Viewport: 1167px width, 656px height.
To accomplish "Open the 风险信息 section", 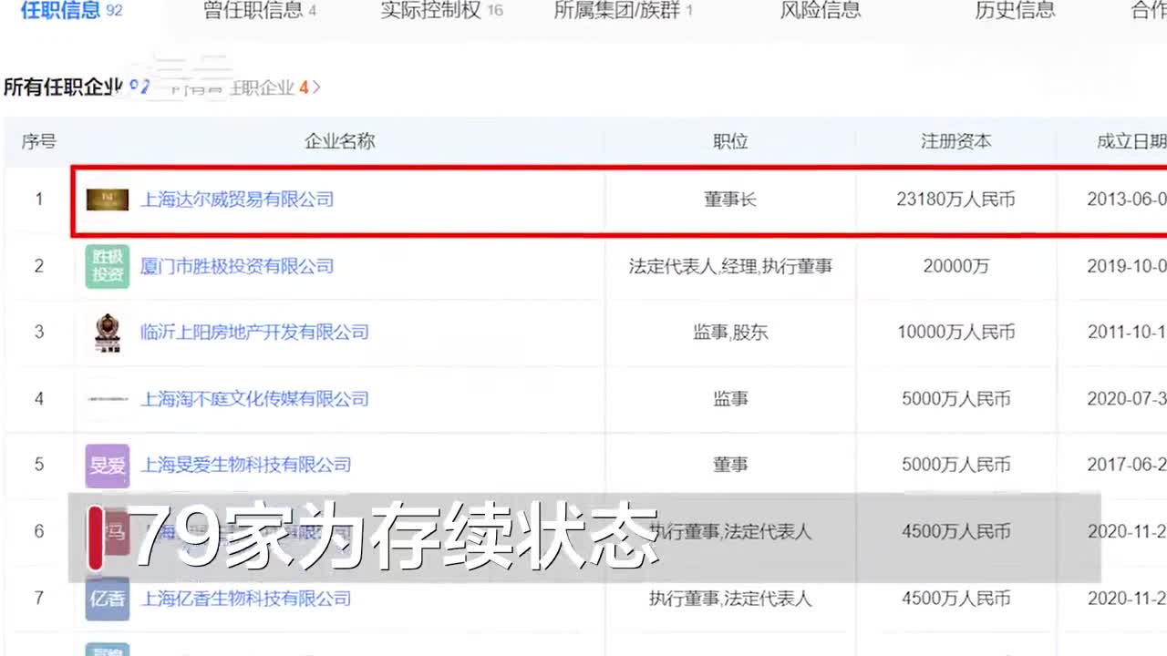I will click(821, 11).
